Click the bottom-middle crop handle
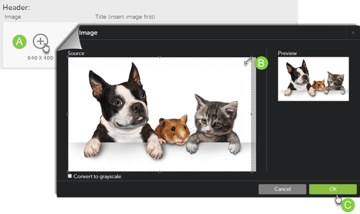The width and height of the screenshot is (360, 214). tap(160, 171)
